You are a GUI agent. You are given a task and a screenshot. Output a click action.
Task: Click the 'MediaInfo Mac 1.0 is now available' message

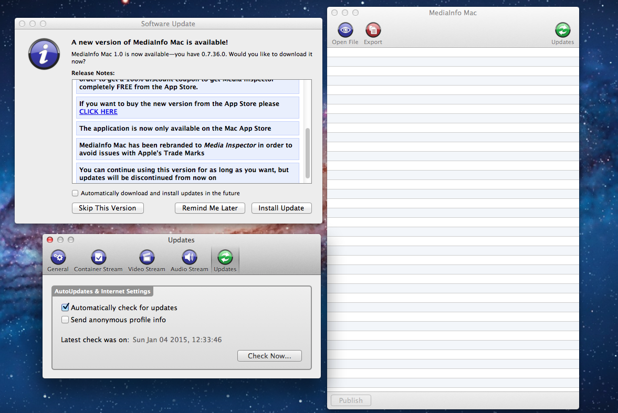[192, 58]
